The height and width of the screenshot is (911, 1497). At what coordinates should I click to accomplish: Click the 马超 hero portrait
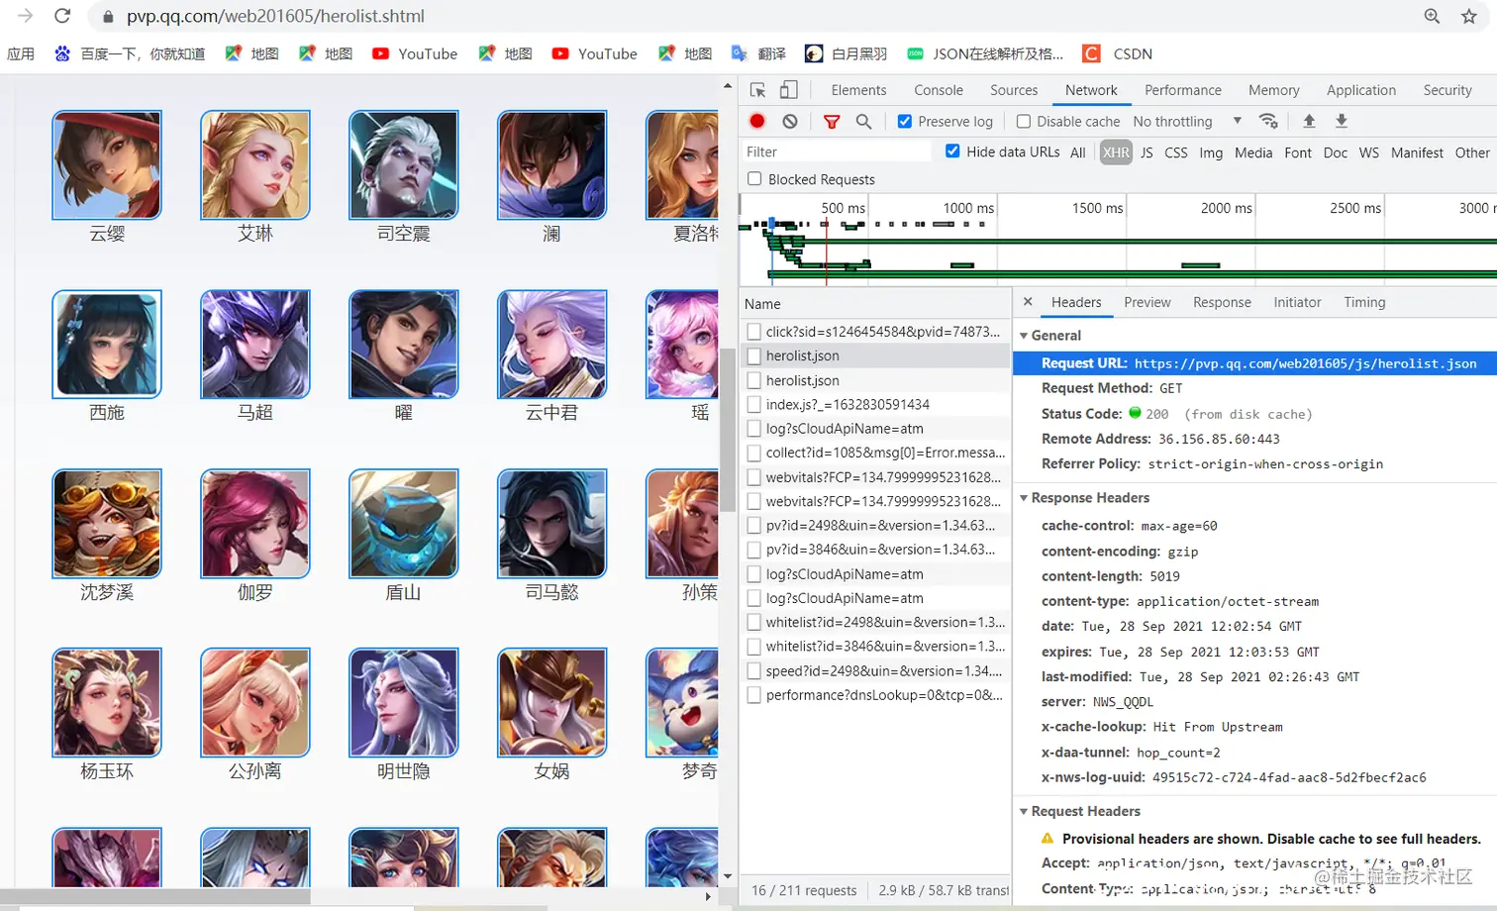tap(255, 344)
